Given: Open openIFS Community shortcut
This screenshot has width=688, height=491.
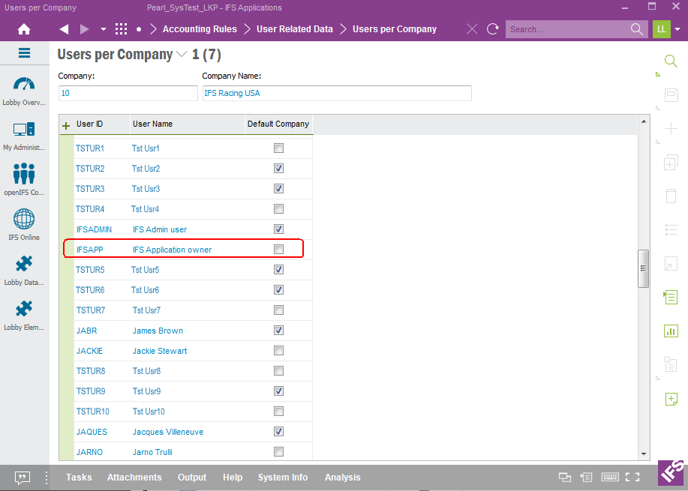Looking at the screenshot, I should click(x=24, y=179).
